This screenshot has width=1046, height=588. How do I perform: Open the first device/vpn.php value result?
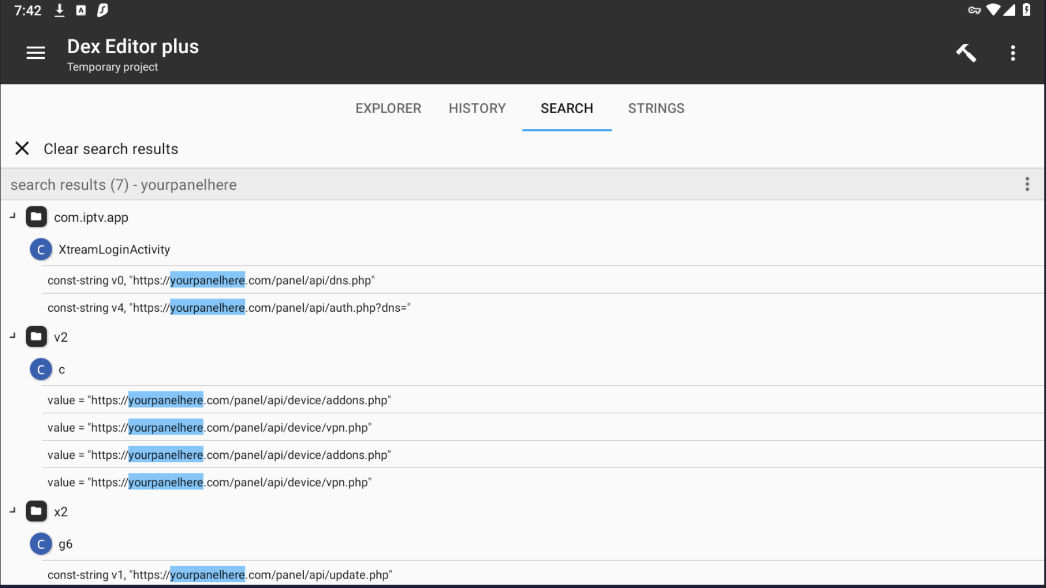(543, 427)
